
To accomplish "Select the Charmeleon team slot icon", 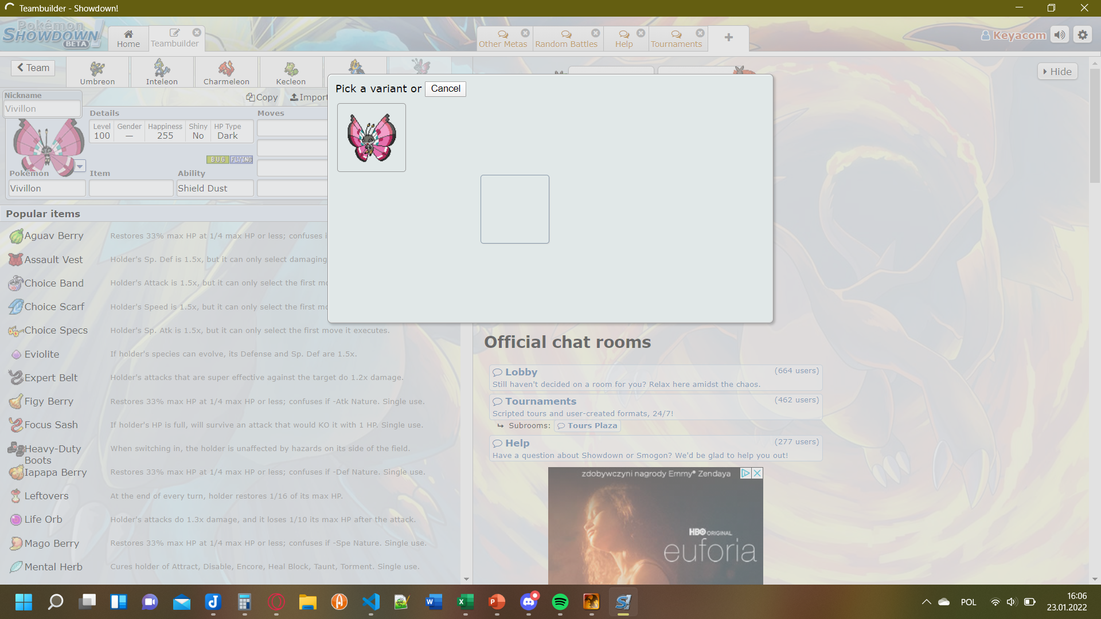I will [226, 72].
